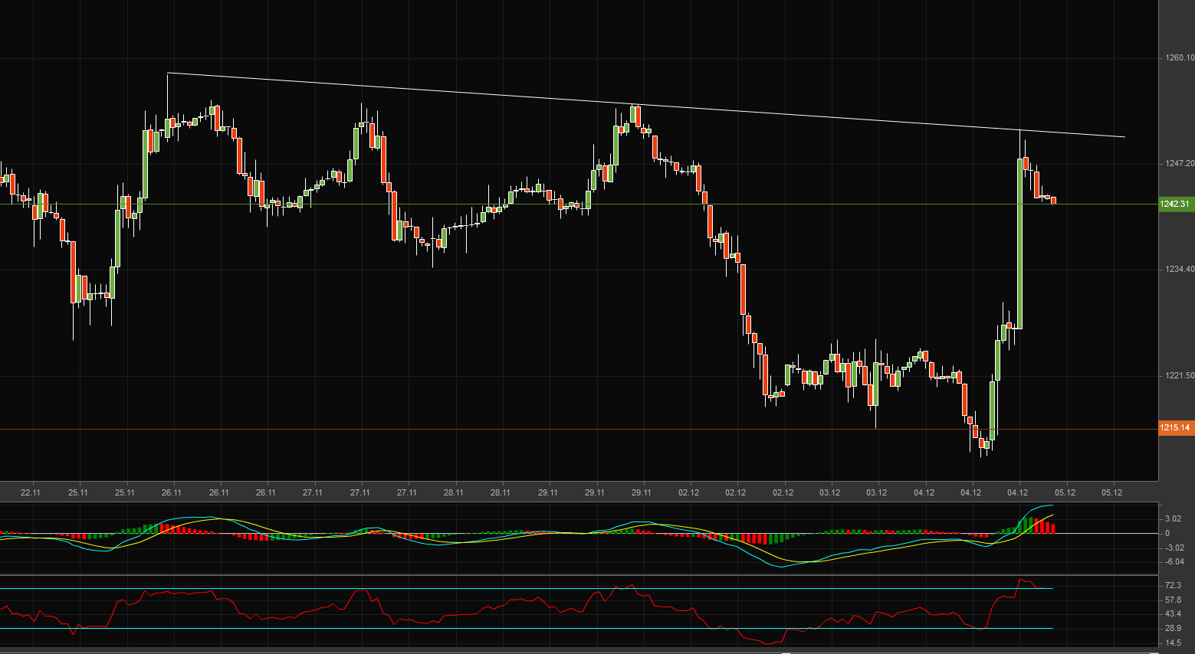Select the orange price label 1215.14
Screen dimensions: 1195x654
click(1174, 428)
